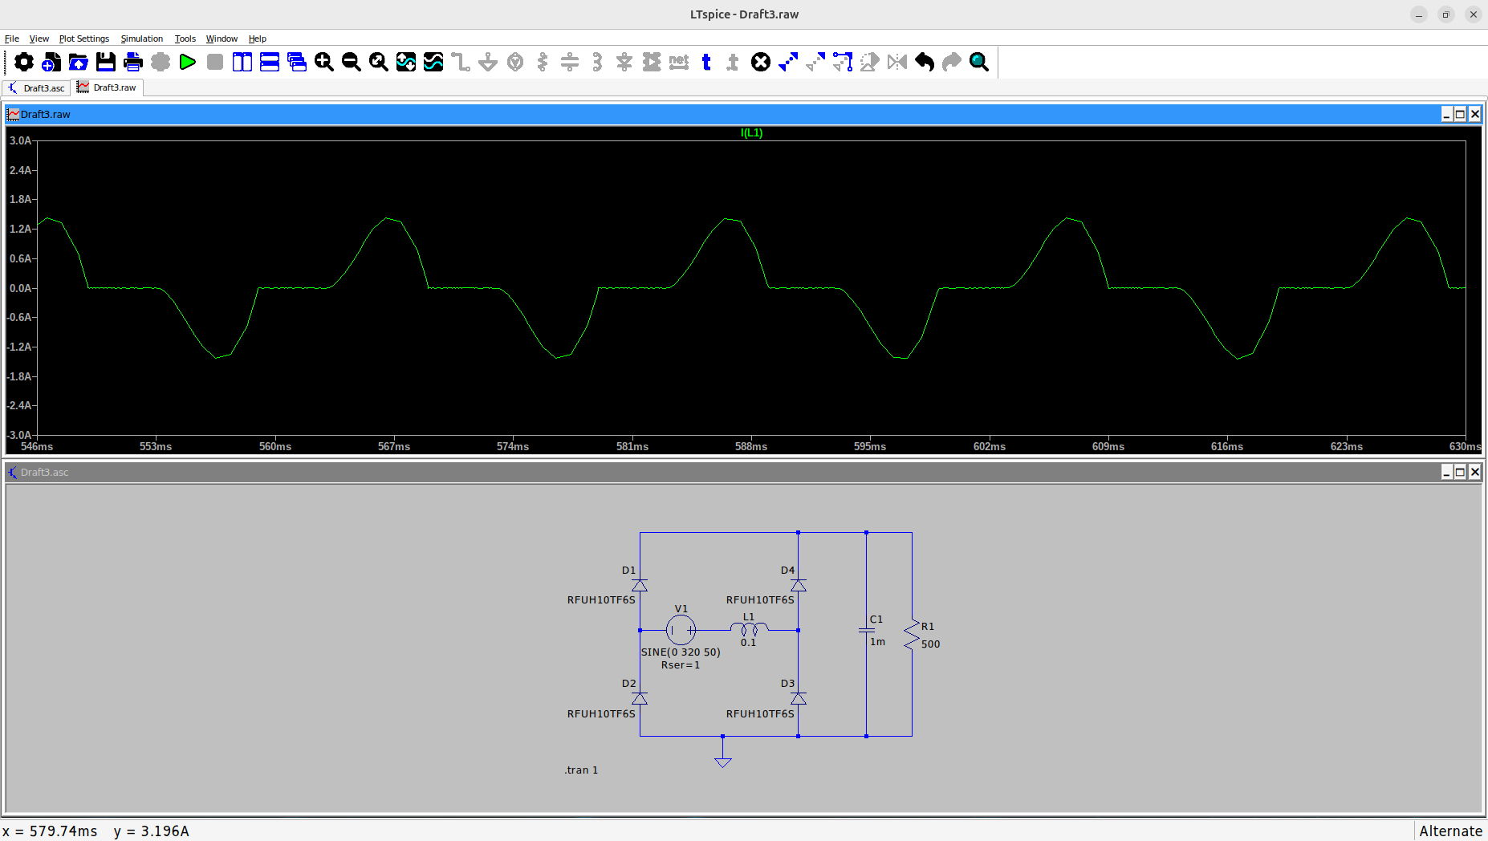The image size is (1488, 841).
Task: Click the Undo arrow icon
Action: 925,62
